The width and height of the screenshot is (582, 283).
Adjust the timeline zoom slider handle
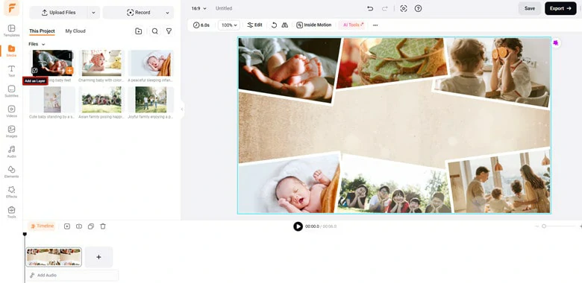[x=544, y=226]
